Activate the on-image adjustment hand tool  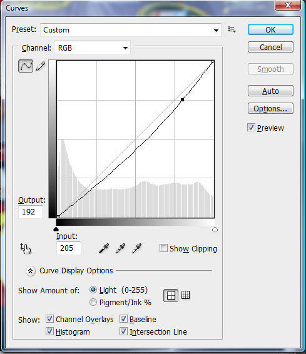26,248
